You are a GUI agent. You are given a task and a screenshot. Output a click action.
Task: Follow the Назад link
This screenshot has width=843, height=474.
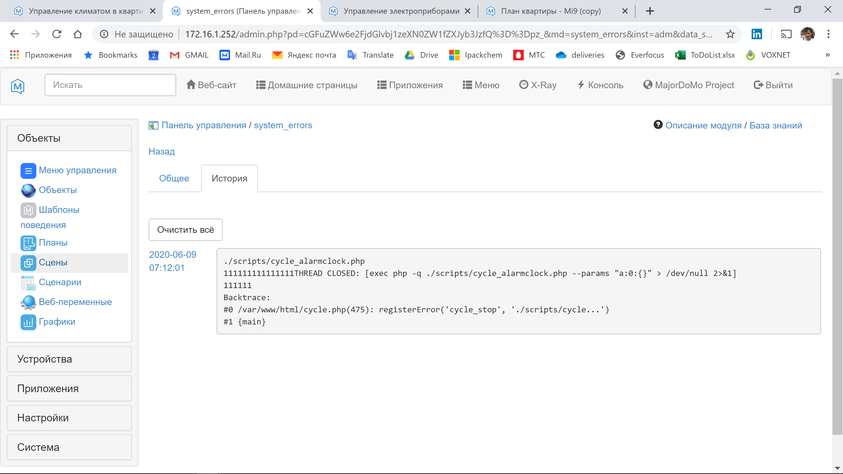tap(162, 151)
